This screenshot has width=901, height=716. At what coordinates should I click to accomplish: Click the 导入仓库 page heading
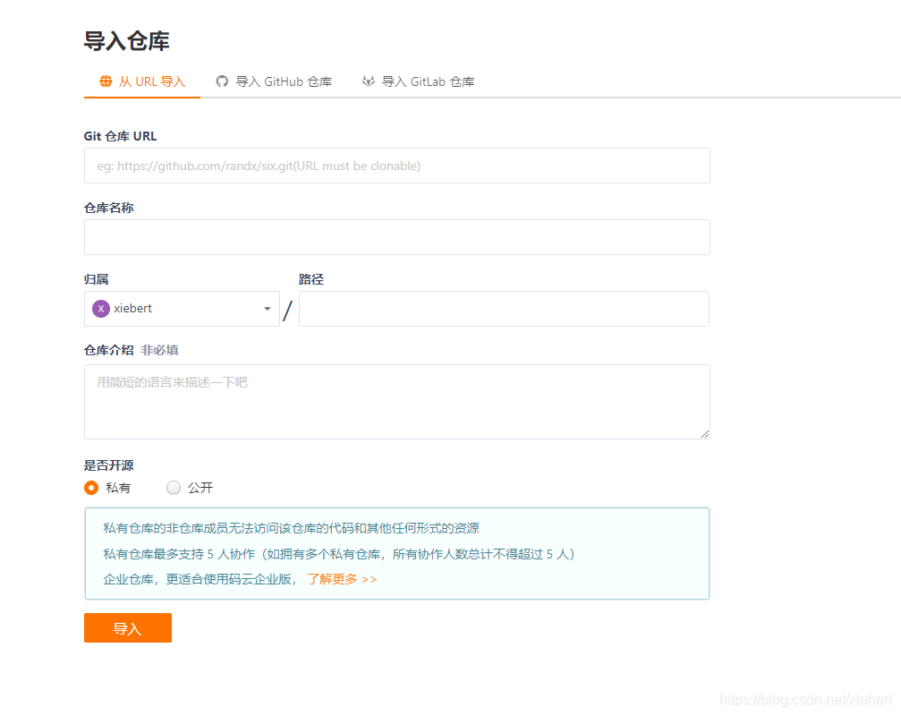[126, 41]
